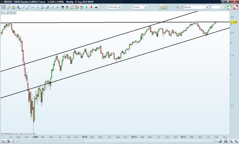
Task: Click the green buy order button
Action: 229,7
